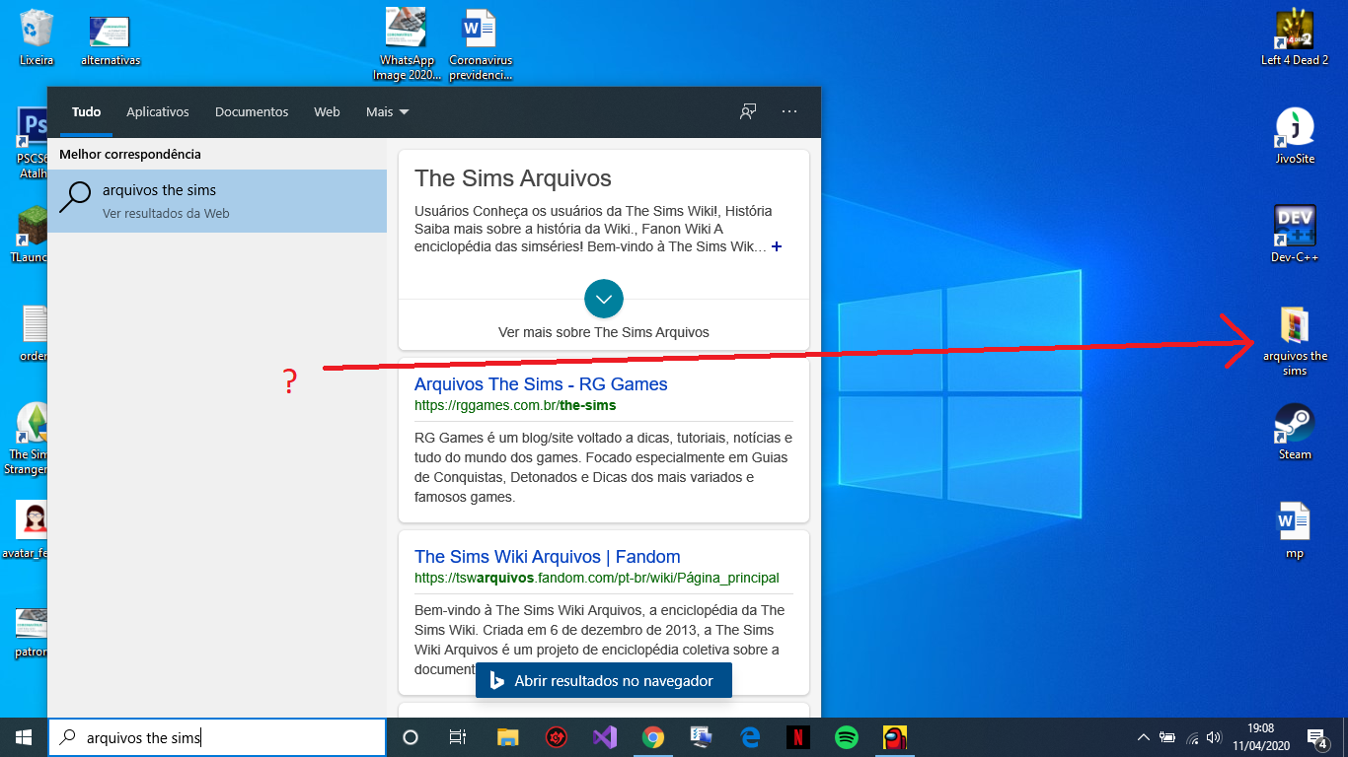Open Microsoft Edge from the taskbar
The image size is (1348, 757).
tap(750, 737)
